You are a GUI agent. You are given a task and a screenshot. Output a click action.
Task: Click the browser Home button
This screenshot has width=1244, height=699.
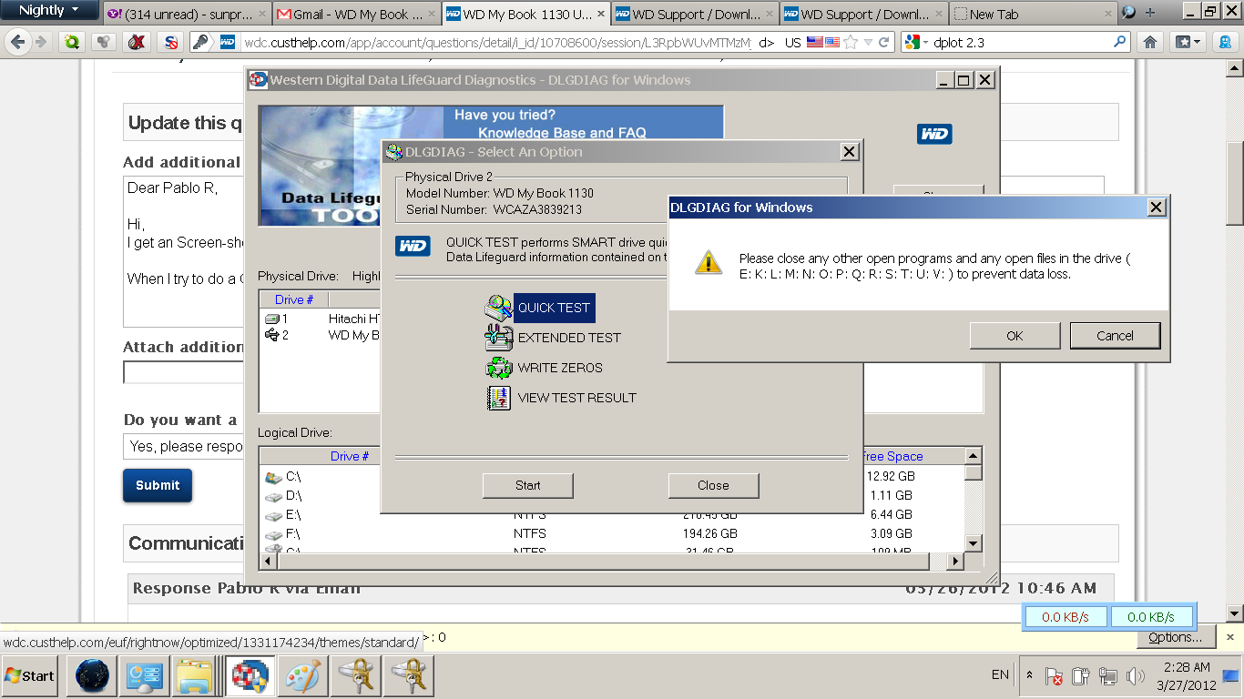[x=1150, y=42]
